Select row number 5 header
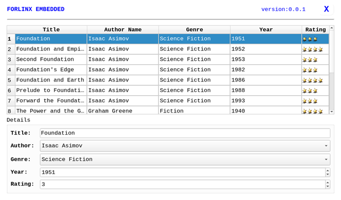 (x=11, y=80)
